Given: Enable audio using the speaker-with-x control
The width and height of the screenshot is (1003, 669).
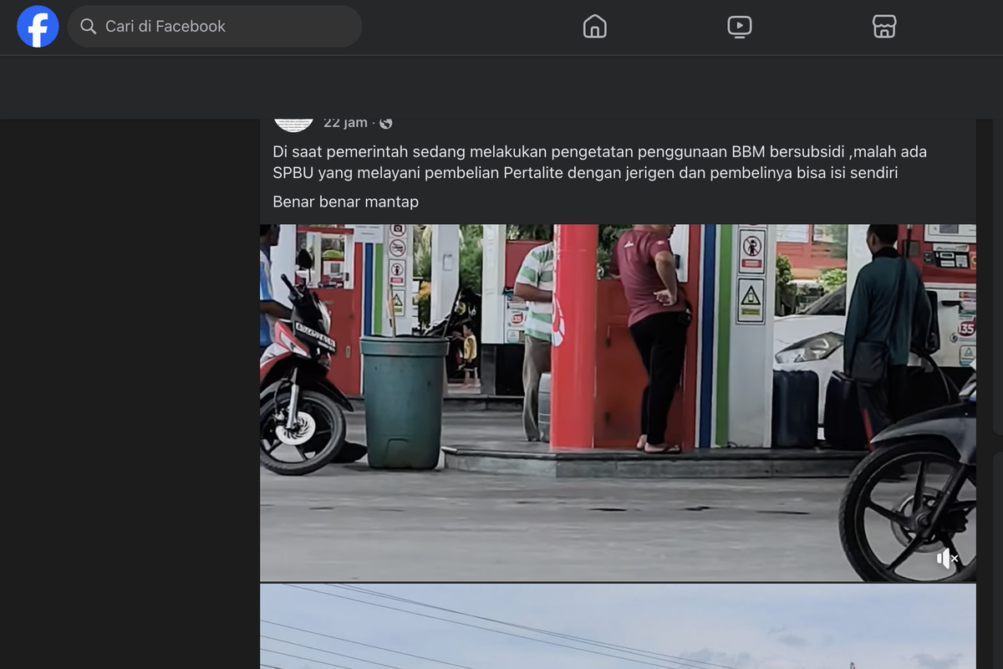Looking at the screenshot, I should pos(945,557).
